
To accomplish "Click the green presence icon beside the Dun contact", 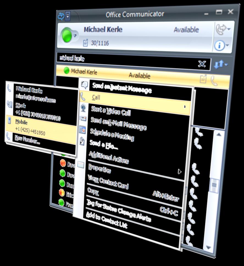I will point(62,183).
